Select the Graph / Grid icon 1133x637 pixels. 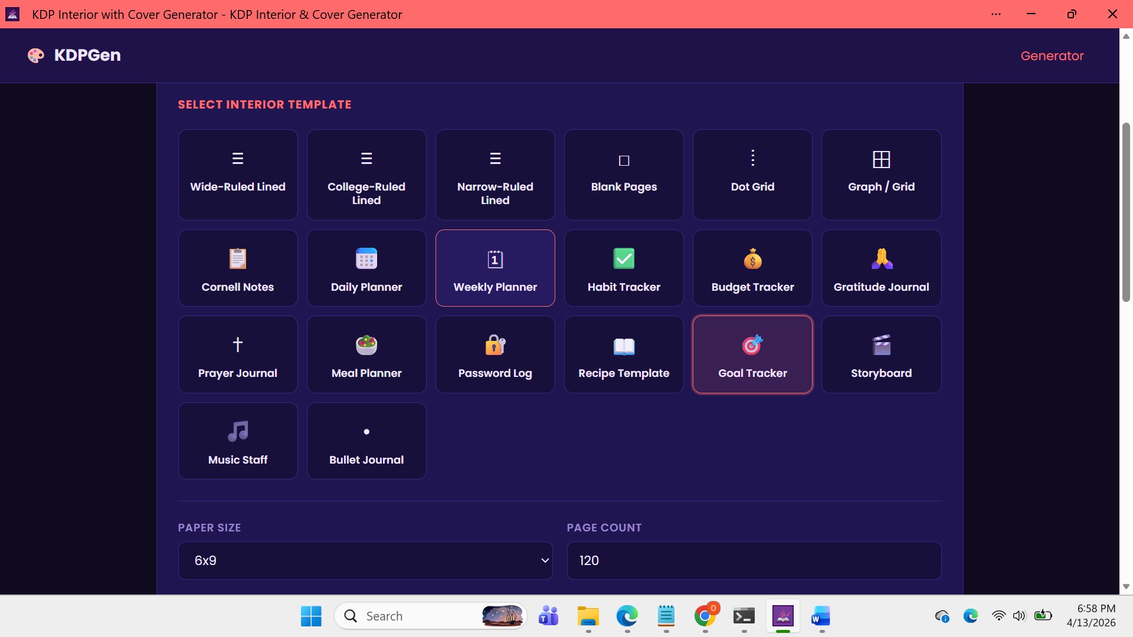(881, 159)
